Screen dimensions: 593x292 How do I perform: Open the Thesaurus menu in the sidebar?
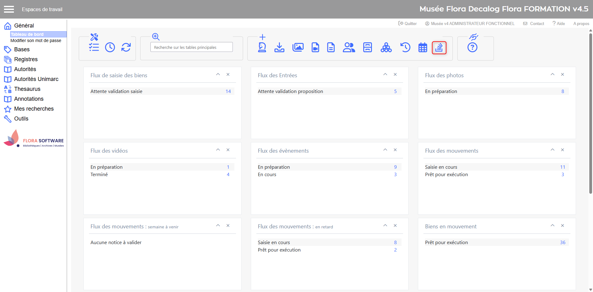[x=27, y=89]
